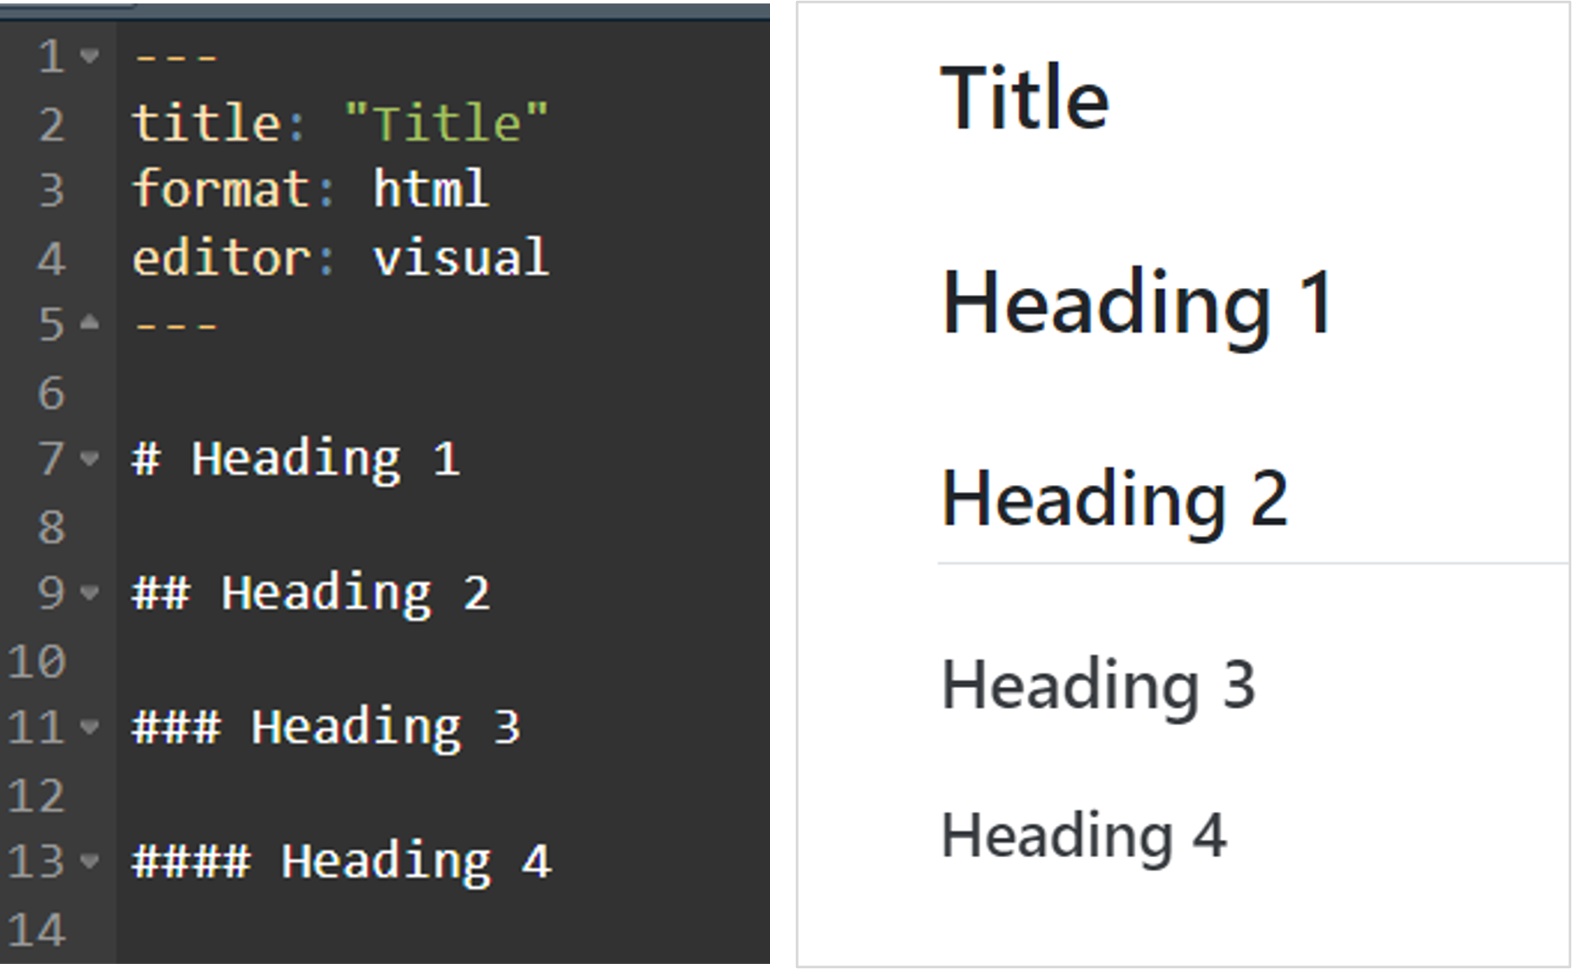The width and height of the screenshot is (1572, 969).
Task: Place cursor on the format: html line
Action: pos(310,190)
